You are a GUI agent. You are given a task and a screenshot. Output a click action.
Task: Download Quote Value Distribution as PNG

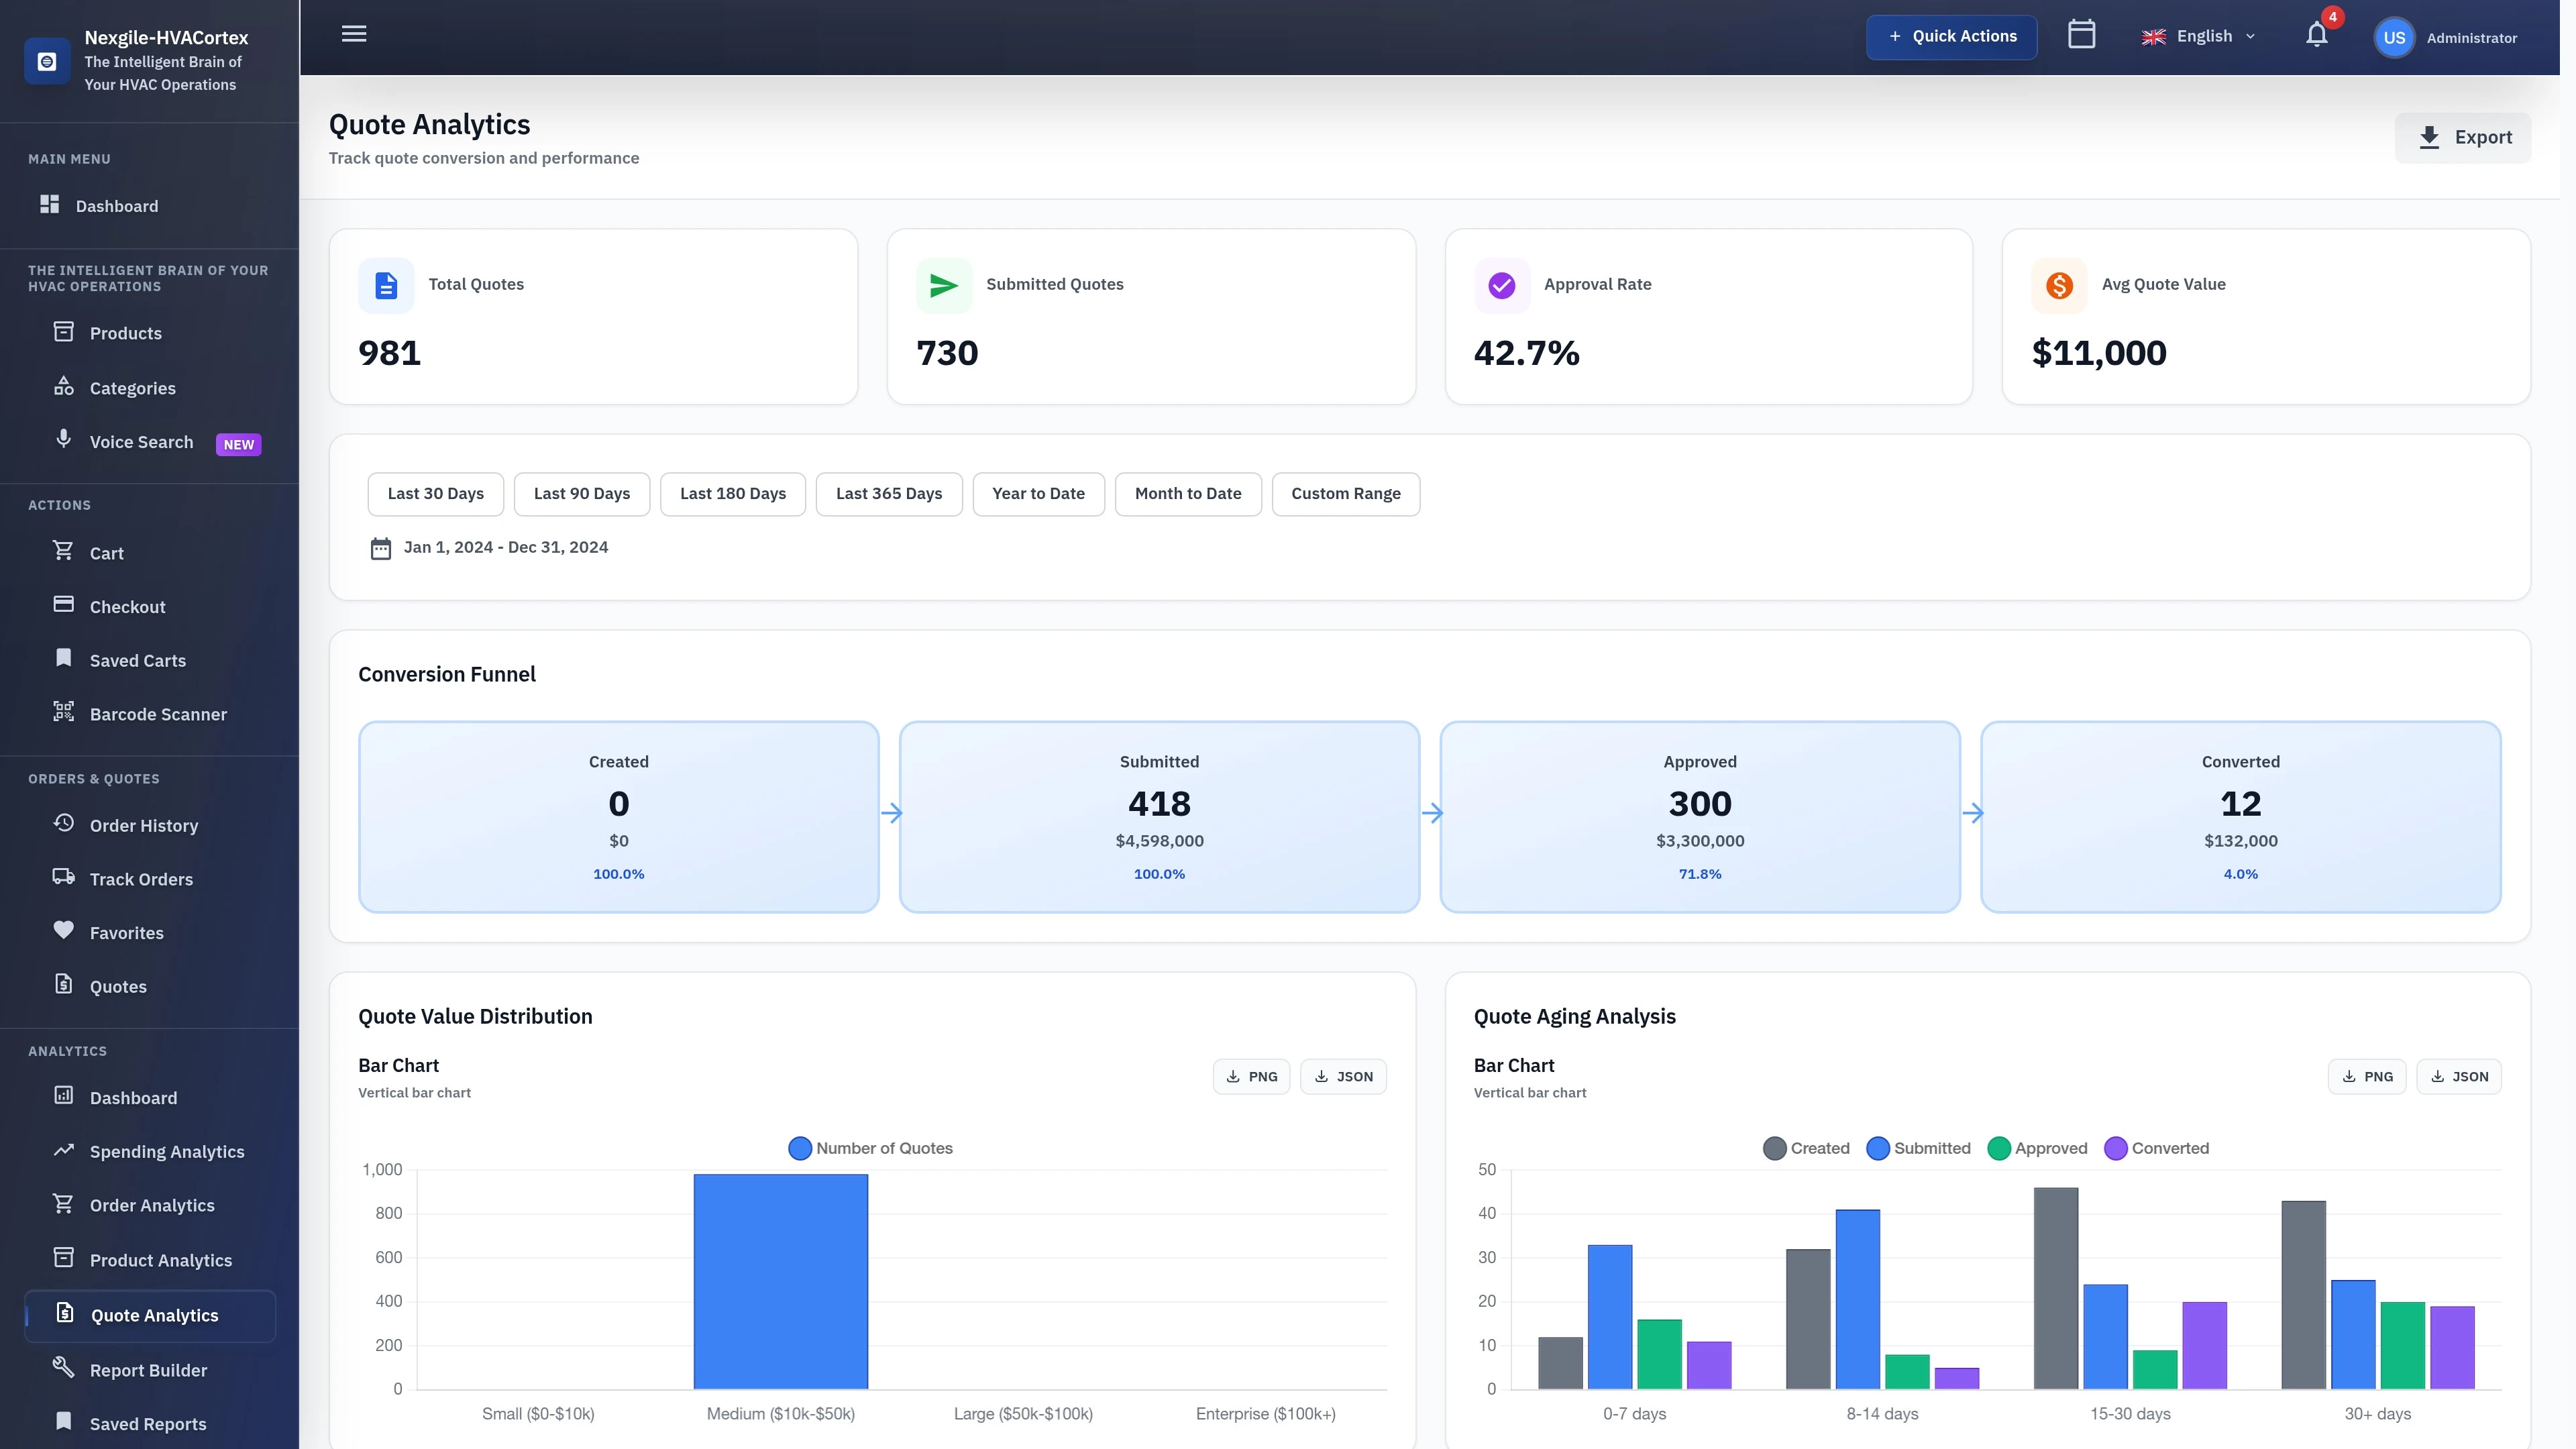tap(1251, 1076)
